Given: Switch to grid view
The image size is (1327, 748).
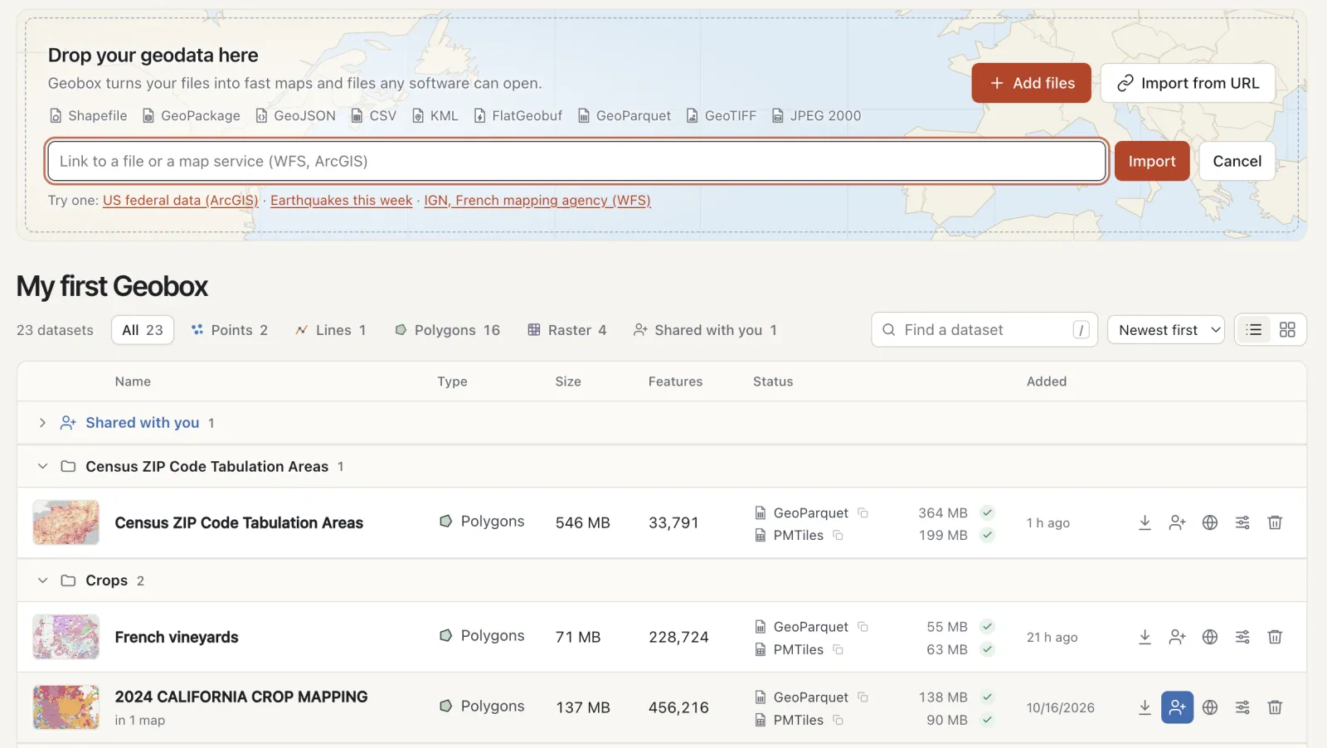Looking at the screenshot, I should coord(1287,330).
